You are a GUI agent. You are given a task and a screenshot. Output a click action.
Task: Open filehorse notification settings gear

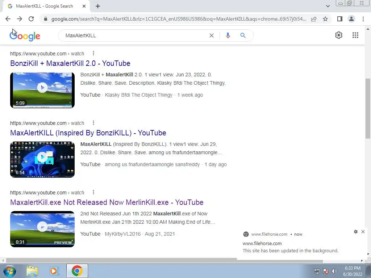356,232
